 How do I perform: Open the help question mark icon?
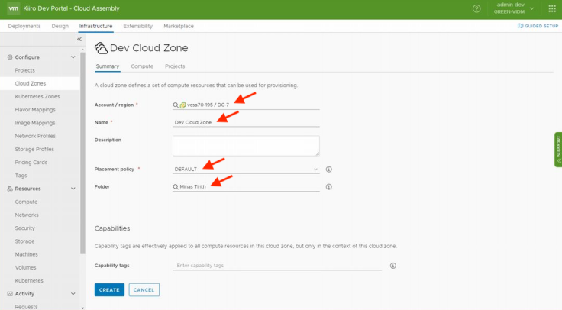[x=476, y=8]
